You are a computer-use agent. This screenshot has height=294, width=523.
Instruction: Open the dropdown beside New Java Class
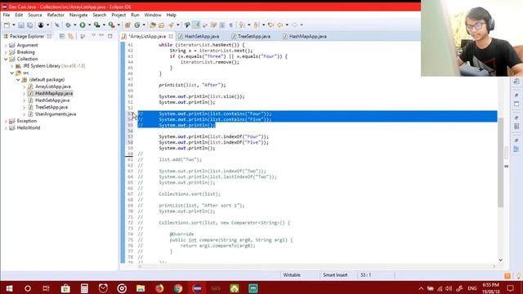tap(144, 24)
